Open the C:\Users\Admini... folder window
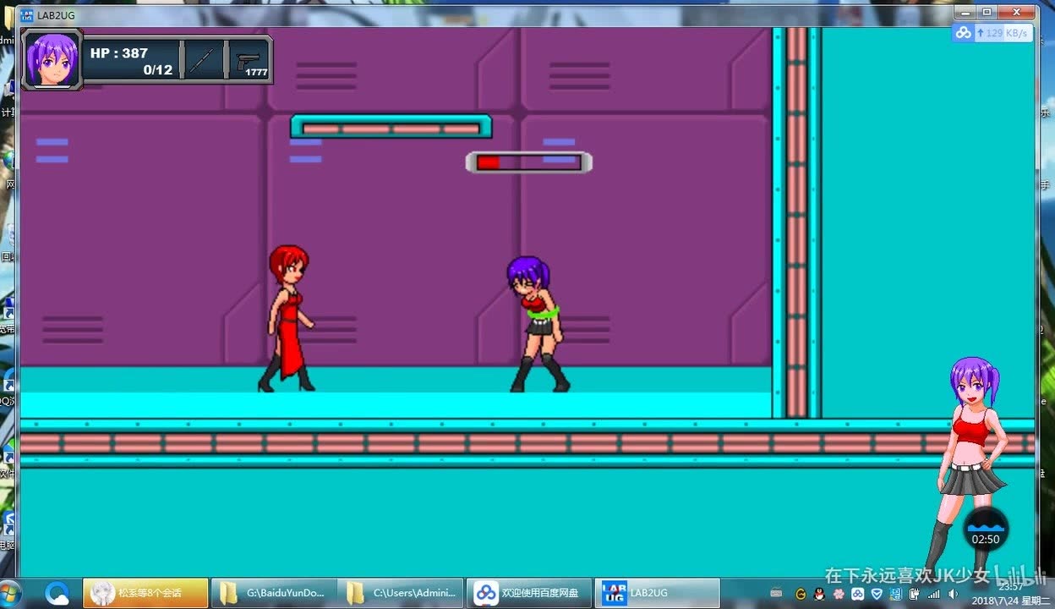 [x=402, y=593]
